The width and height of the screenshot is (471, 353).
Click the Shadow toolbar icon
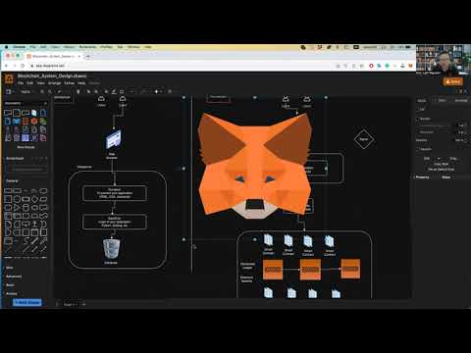[122, 91]
